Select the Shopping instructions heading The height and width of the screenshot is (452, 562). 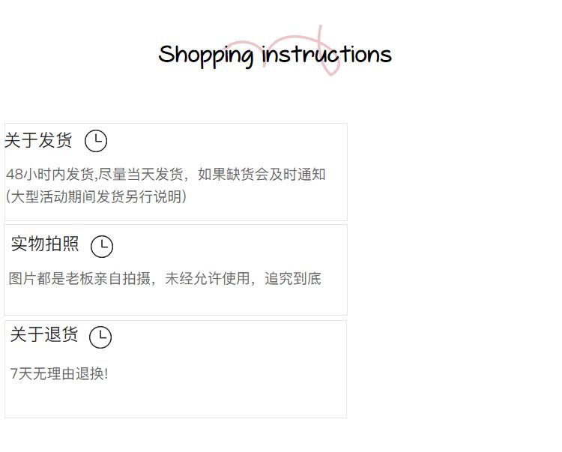coord(275,55)
